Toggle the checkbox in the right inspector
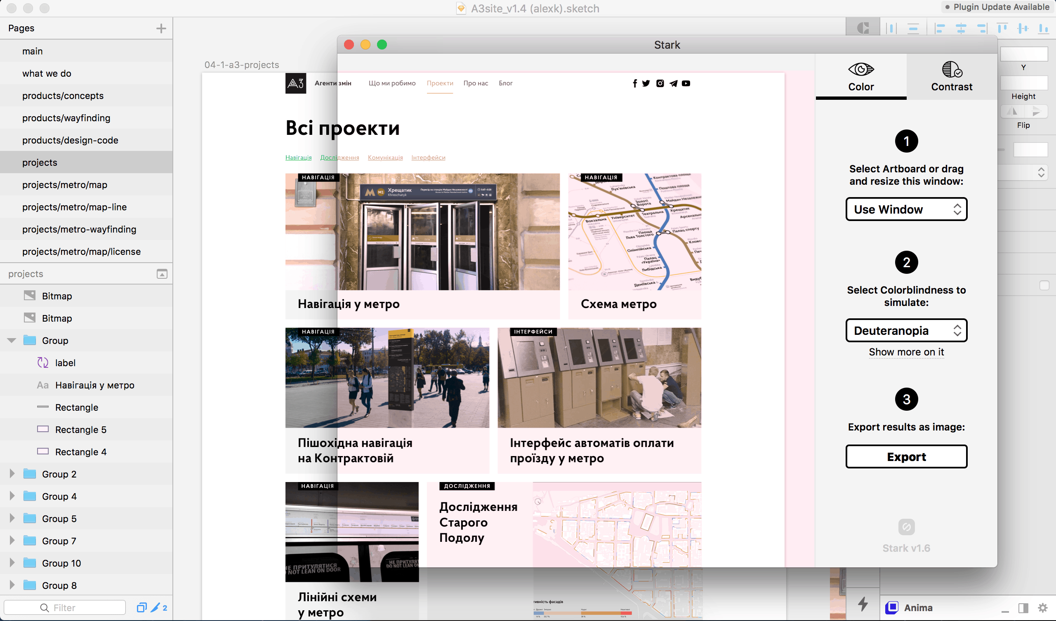This screenshot has height=621, width=1056. tap(1044, 285)
